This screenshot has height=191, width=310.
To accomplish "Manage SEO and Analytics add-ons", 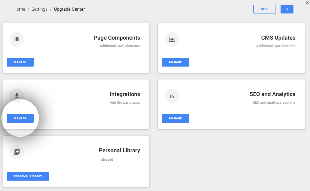I will coord(175,118).
